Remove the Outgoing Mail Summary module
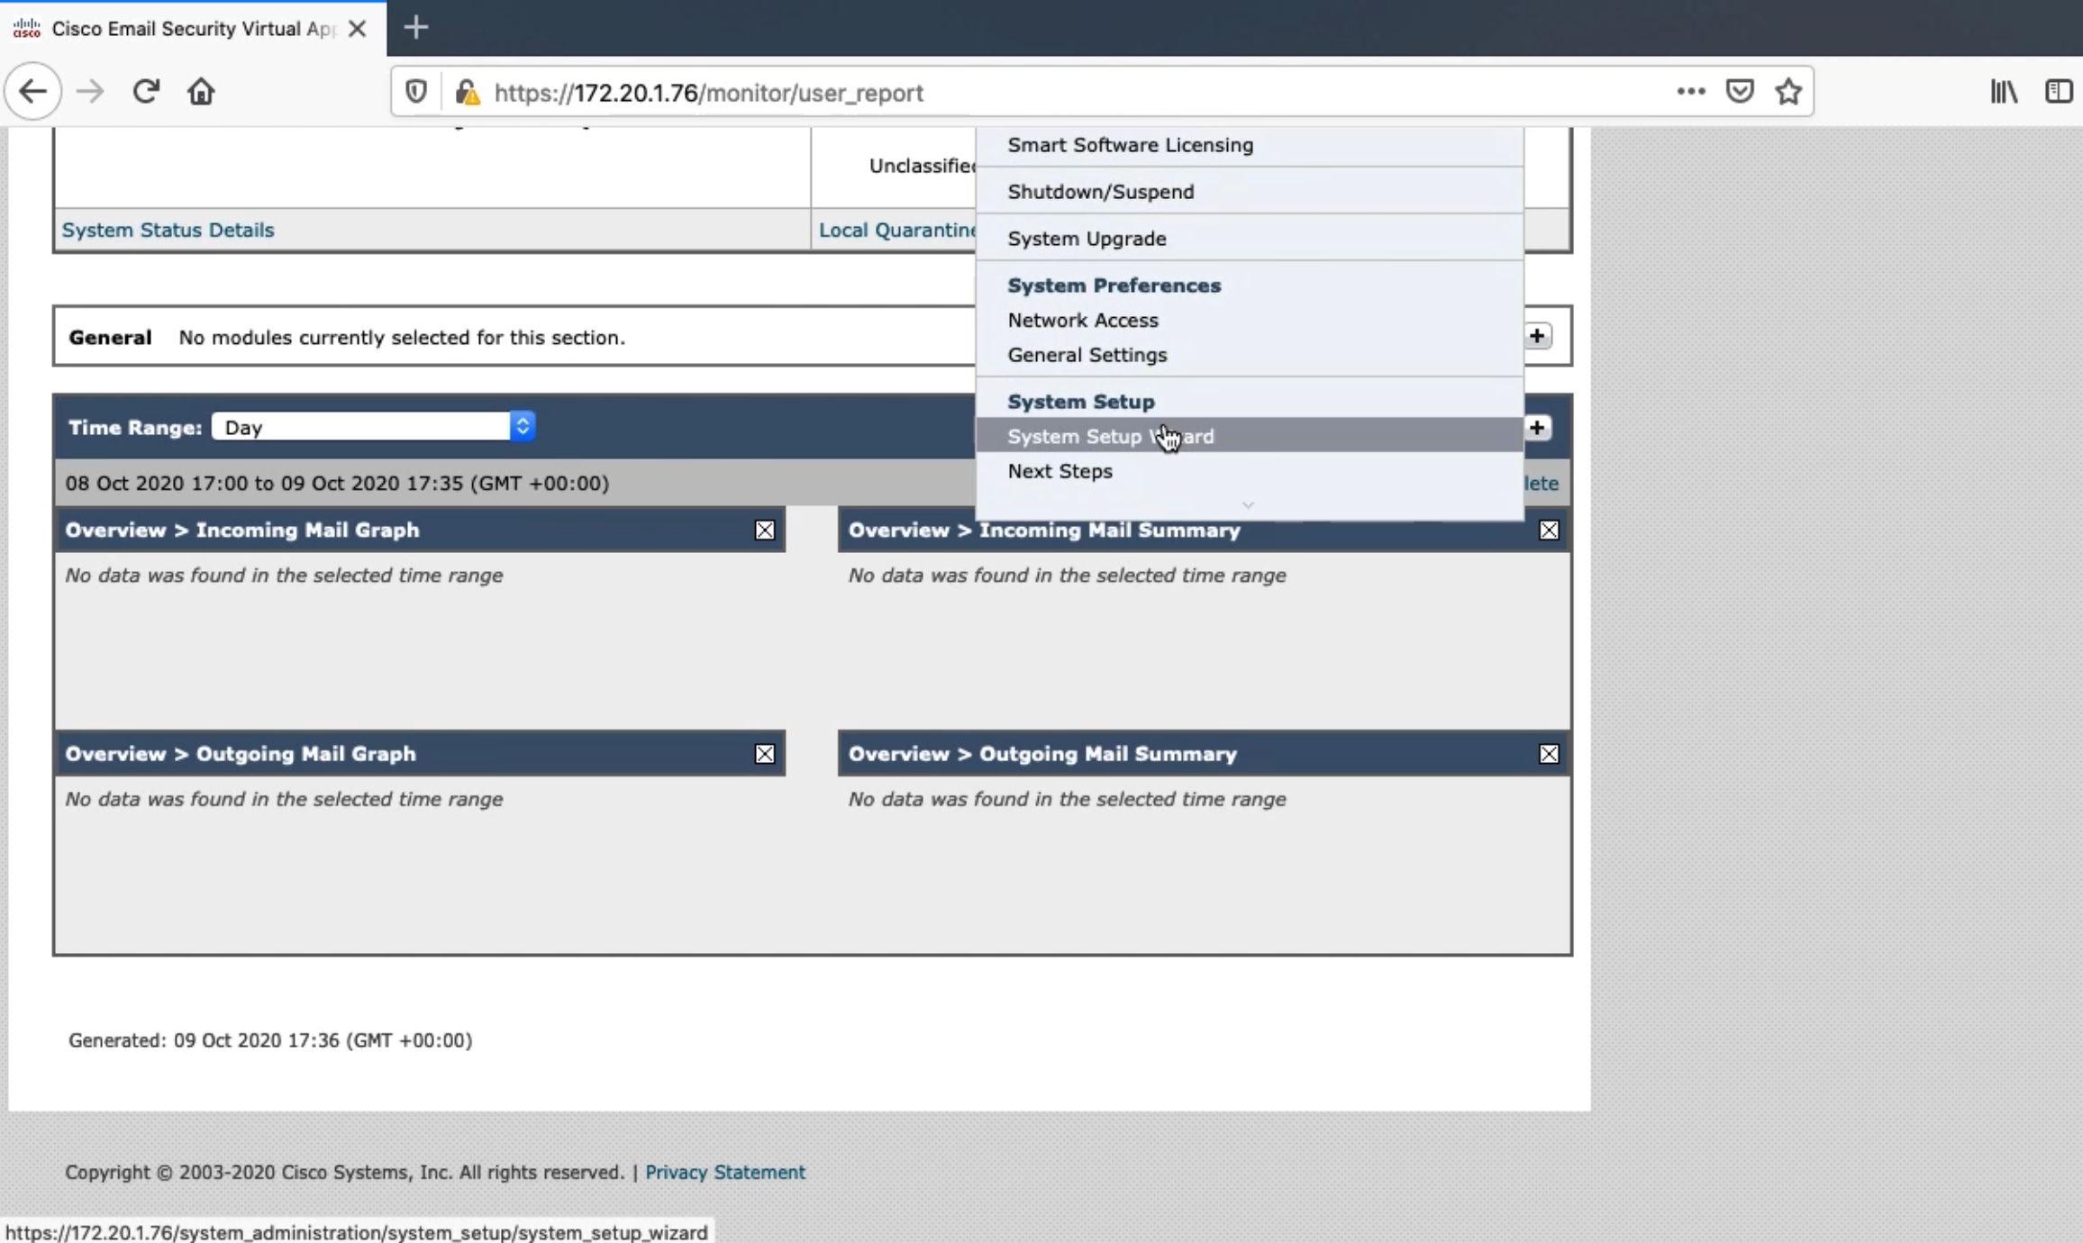Viewport: 2083px width, 1243px height. (x=1549, y=754)
